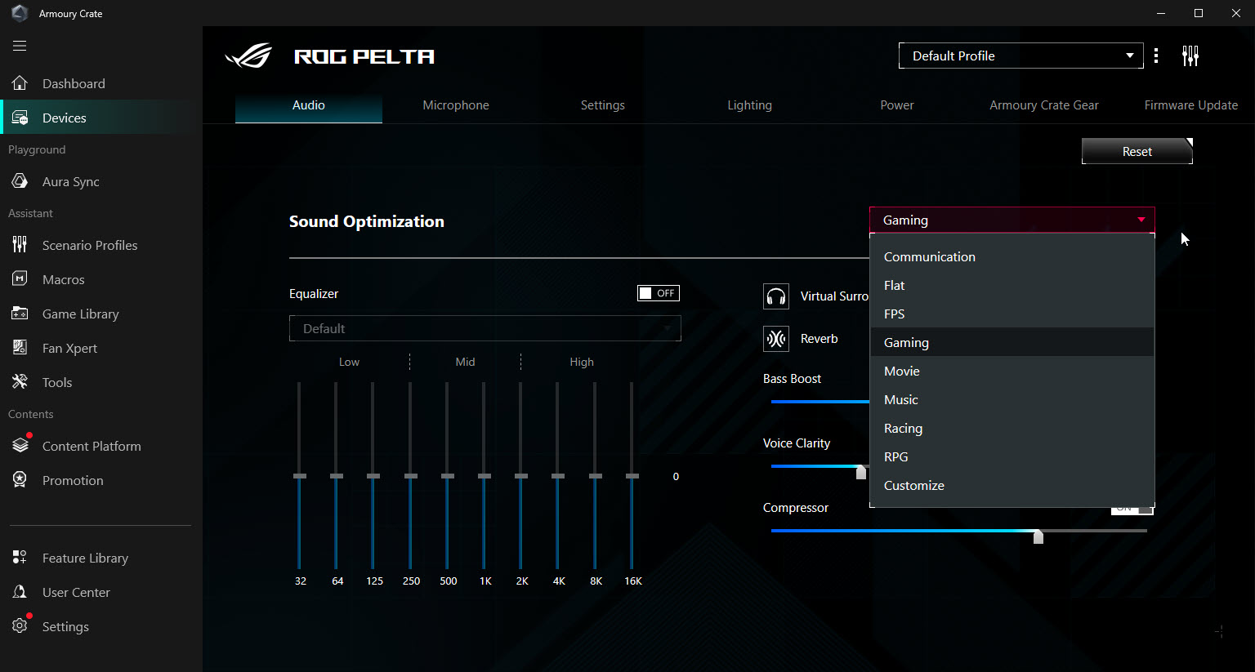The width and height of the screenshot is (1255, 672).
Task: Select RPG from the dropdown list
Action: click(1012, 456)
